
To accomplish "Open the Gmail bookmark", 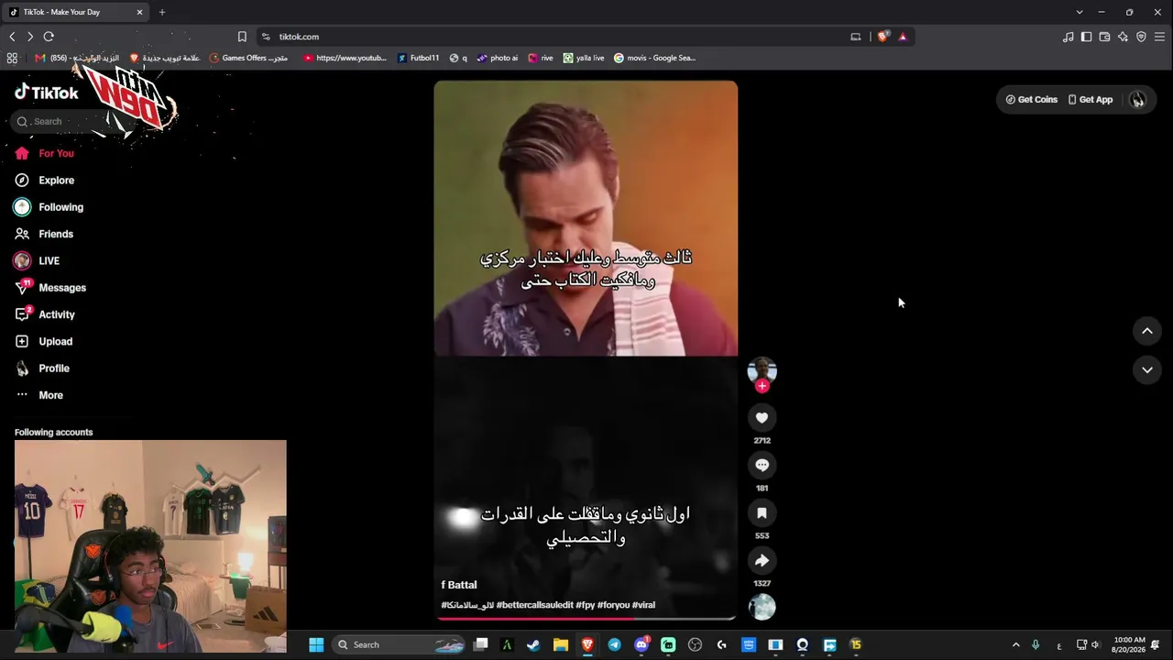I will coord(77,58).
